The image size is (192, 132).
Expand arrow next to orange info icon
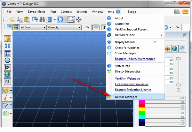click(x=11, y=91)
